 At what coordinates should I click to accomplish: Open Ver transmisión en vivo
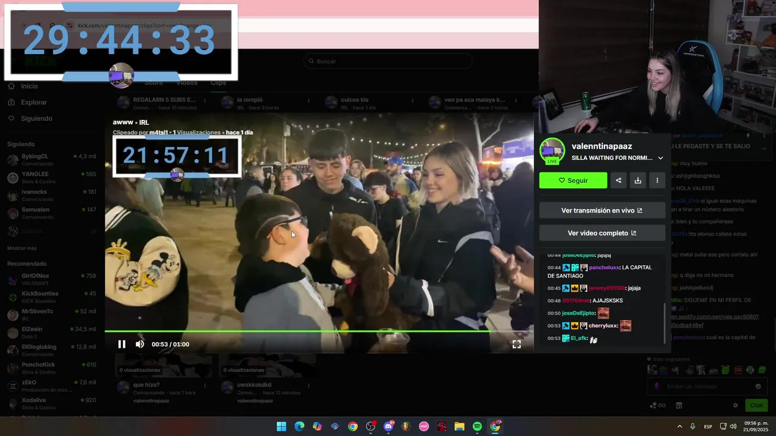pyautogui.click(x=602, y=211)
